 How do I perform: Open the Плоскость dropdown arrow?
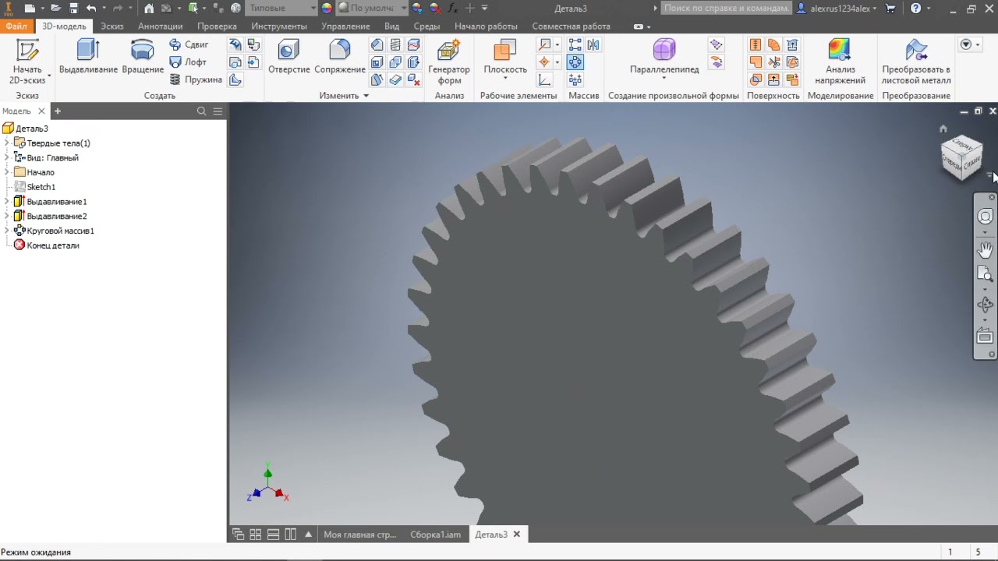click(x=505, y=79)
